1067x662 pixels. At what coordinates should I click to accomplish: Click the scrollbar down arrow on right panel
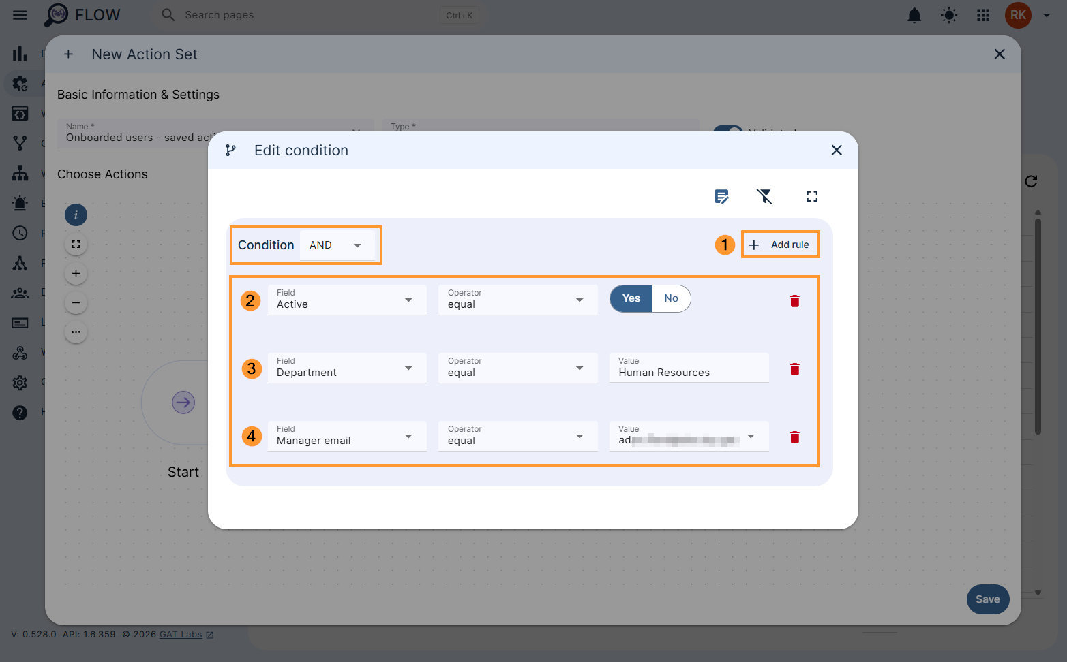[x=1038, y=593]
